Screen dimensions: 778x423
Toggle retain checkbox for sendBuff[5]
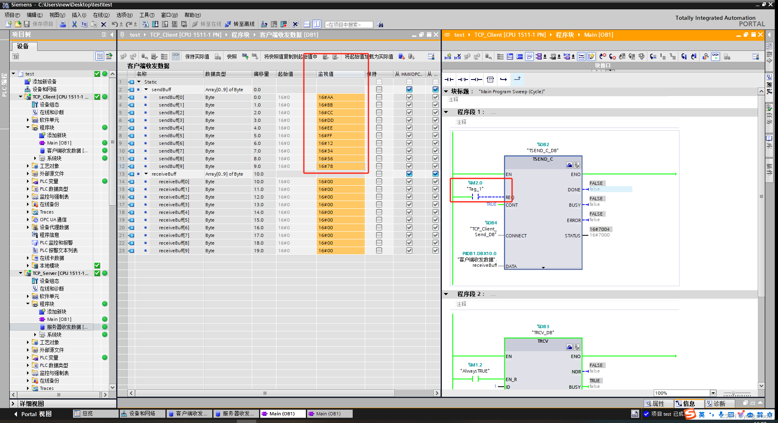click(x=379, y=136)
